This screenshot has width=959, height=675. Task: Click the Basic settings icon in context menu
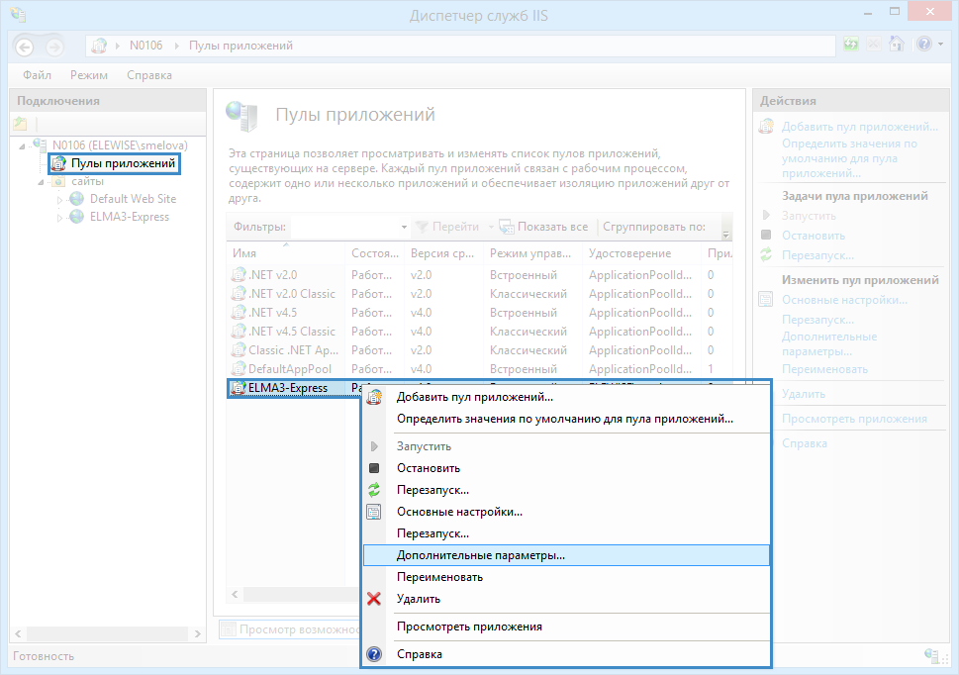tap(374, 512)
